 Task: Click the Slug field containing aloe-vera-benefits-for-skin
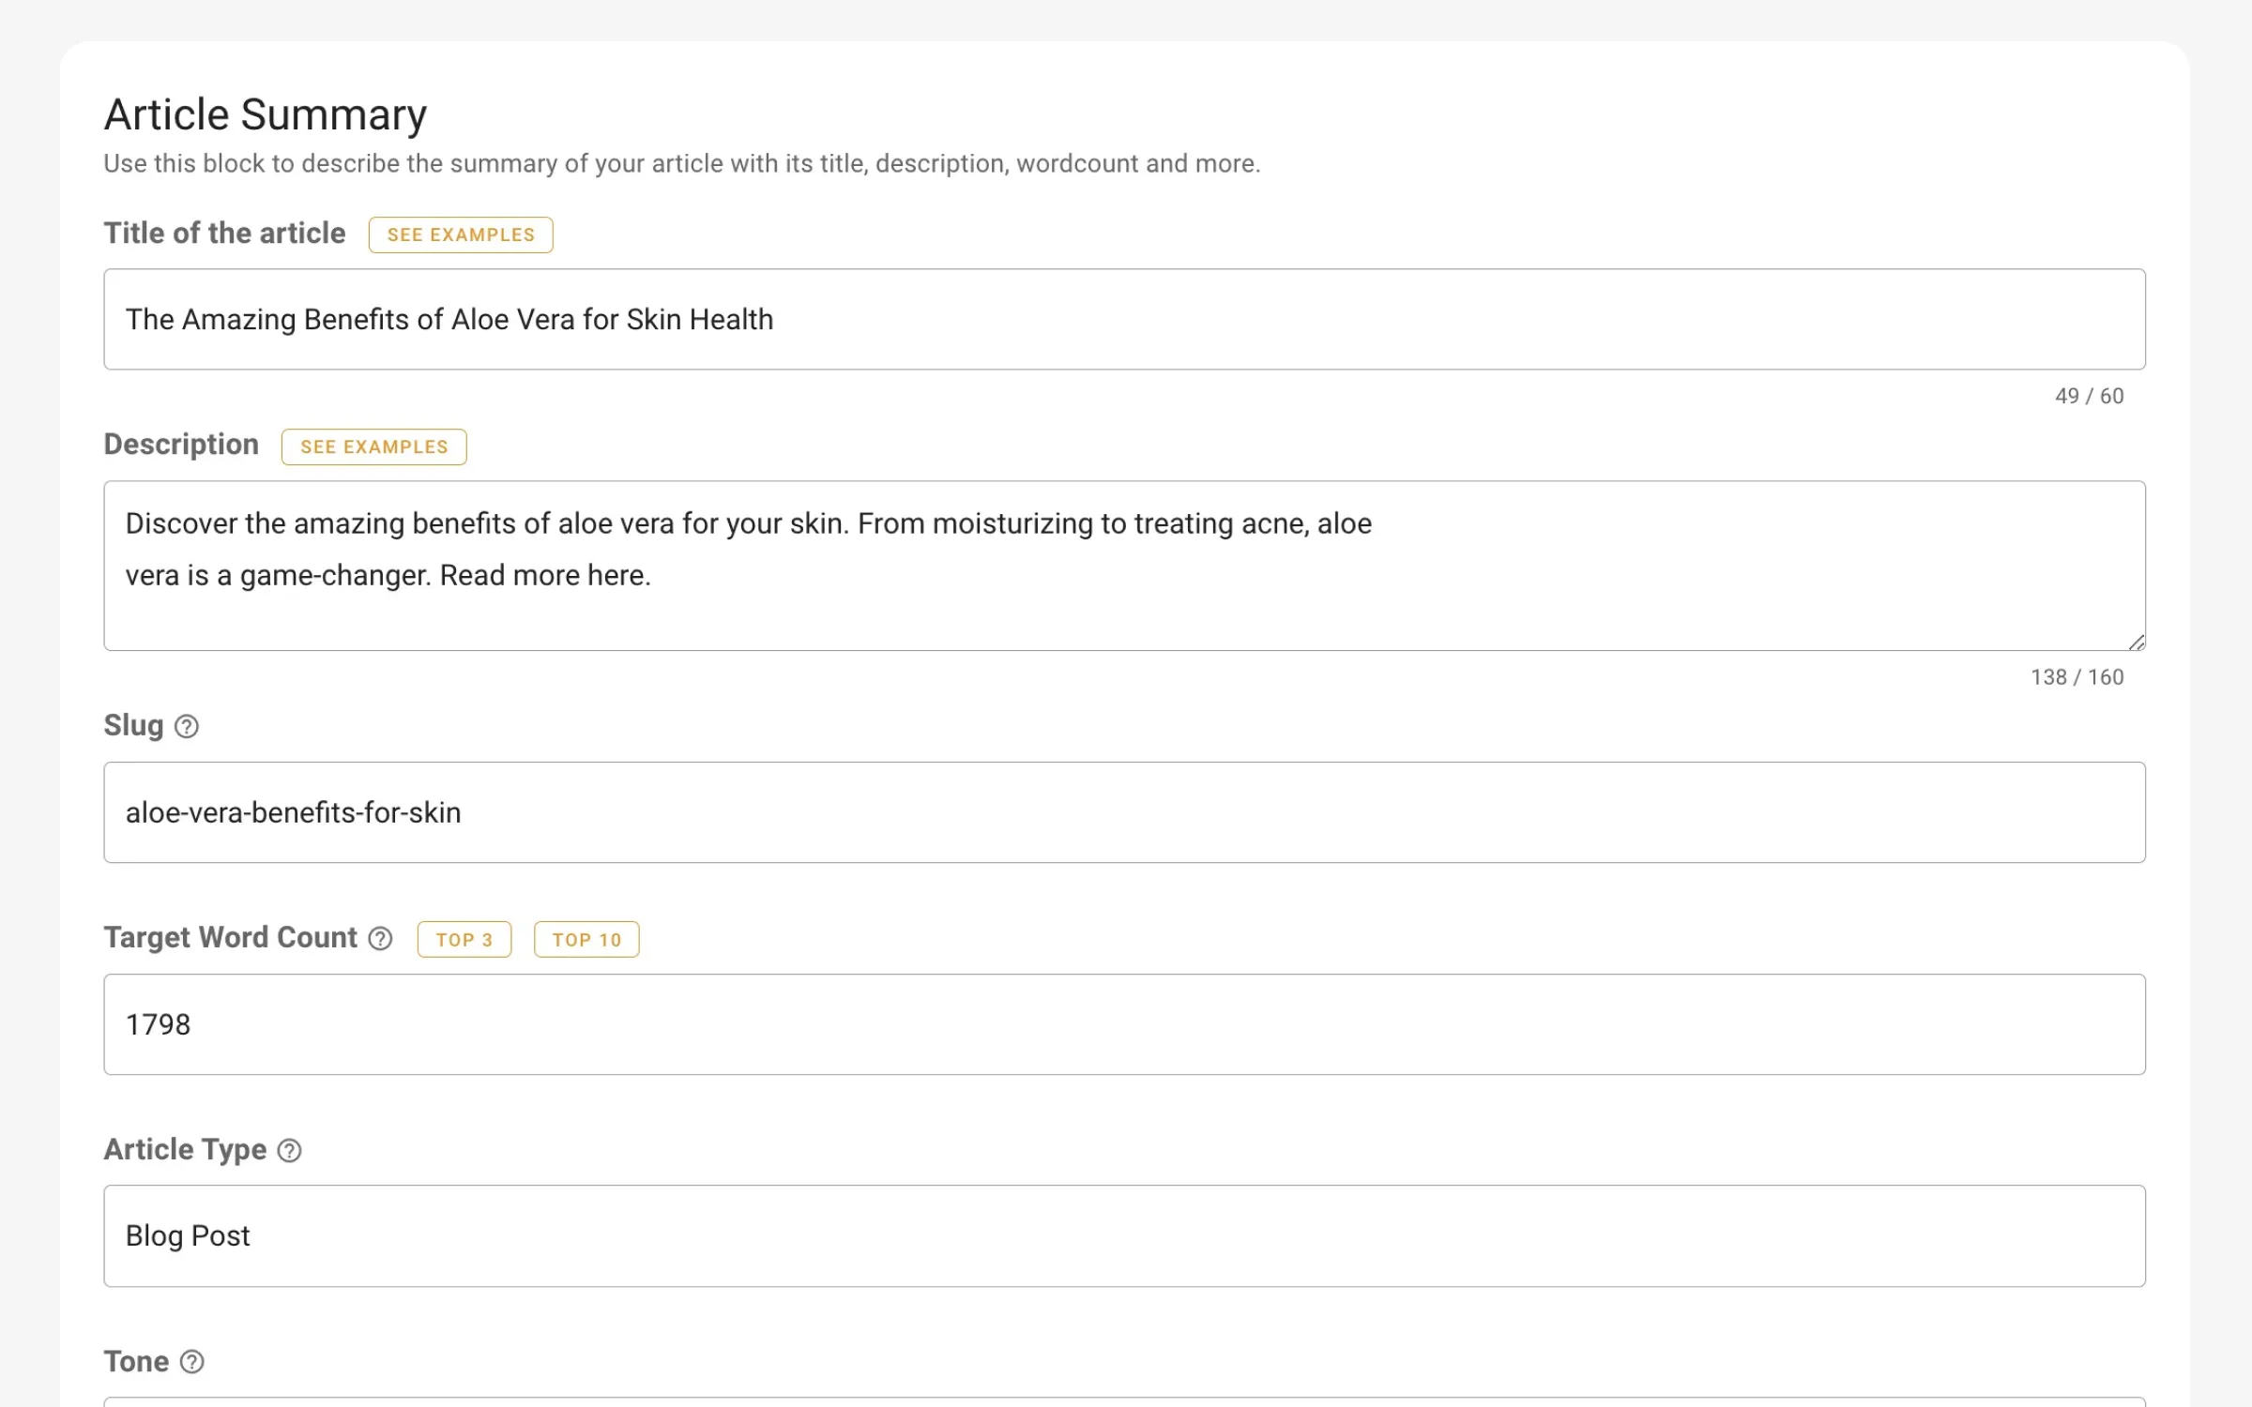click(x=1124, y=812)
